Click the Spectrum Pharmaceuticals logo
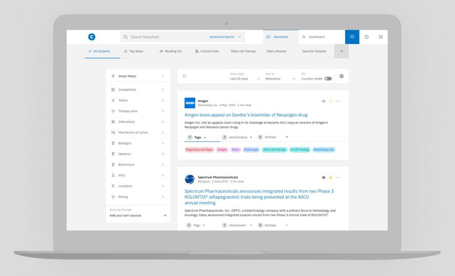This screenshot has width=455, height=276. (x=190, y=179)
